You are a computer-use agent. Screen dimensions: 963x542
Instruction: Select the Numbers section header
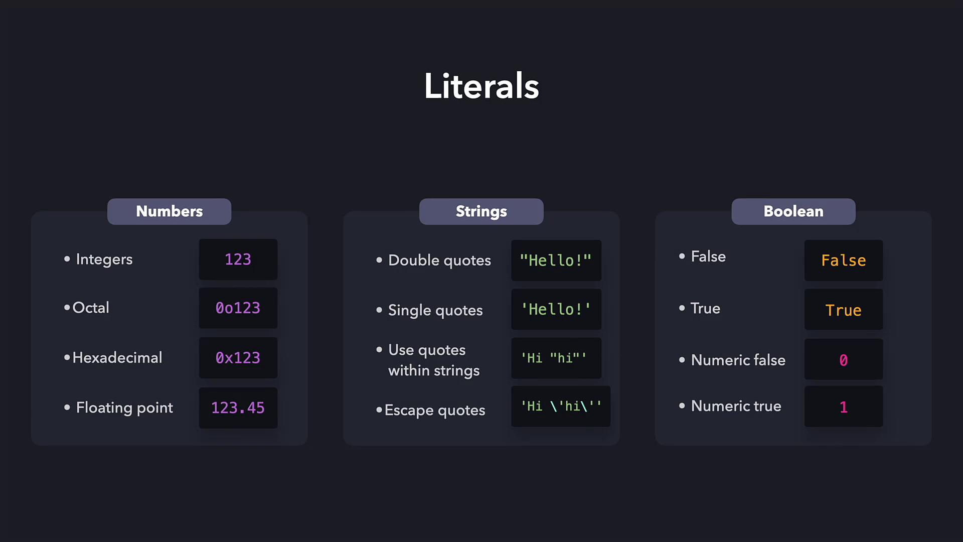click(x=169, y=211)
